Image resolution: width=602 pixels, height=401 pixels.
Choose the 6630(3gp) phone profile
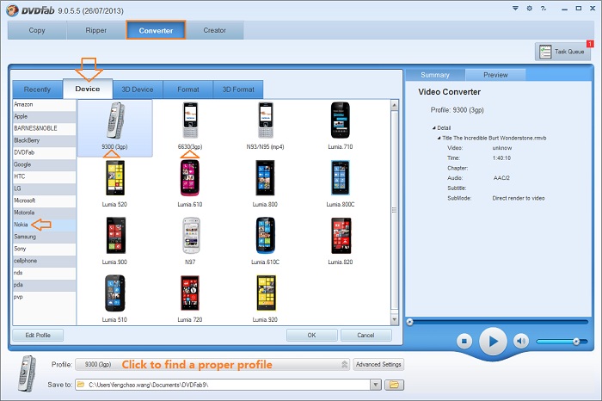click(x=190, y=120)
